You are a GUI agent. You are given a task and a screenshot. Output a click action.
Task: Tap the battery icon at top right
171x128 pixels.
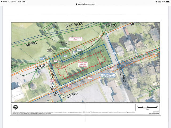[x=168, y=2]
